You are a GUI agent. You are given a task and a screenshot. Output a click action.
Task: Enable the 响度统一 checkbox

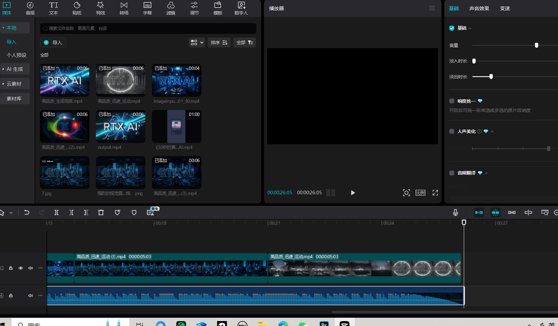[x=452, y=101]
